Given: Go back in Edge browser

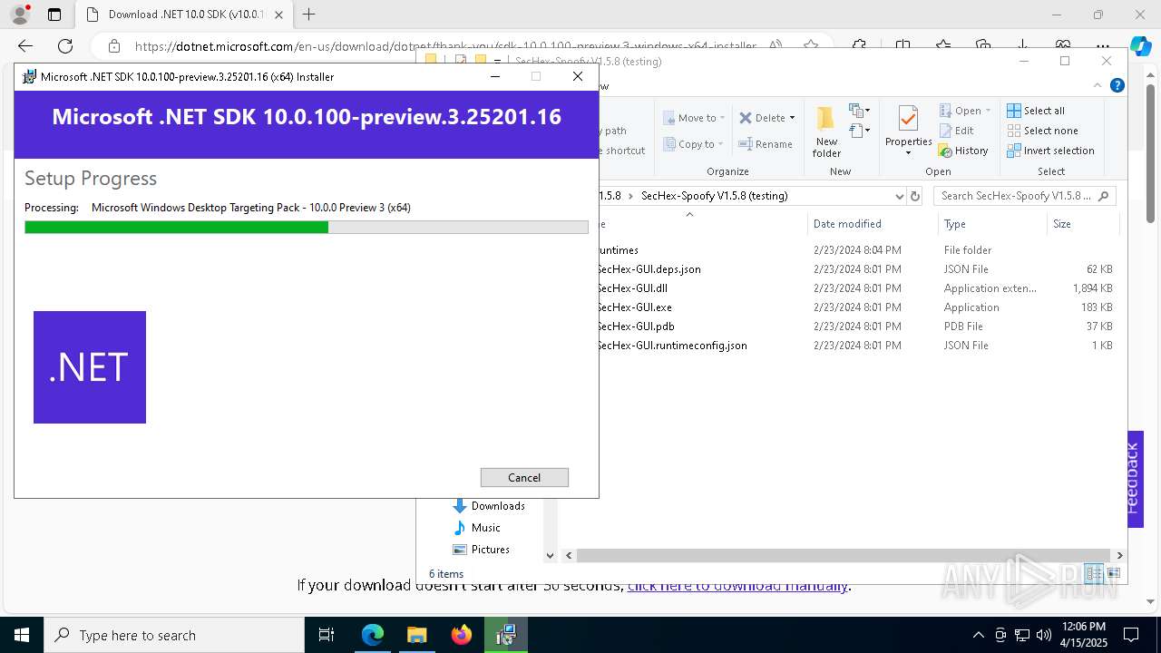Looking at the screenshot, I should [x=25, y=46].
